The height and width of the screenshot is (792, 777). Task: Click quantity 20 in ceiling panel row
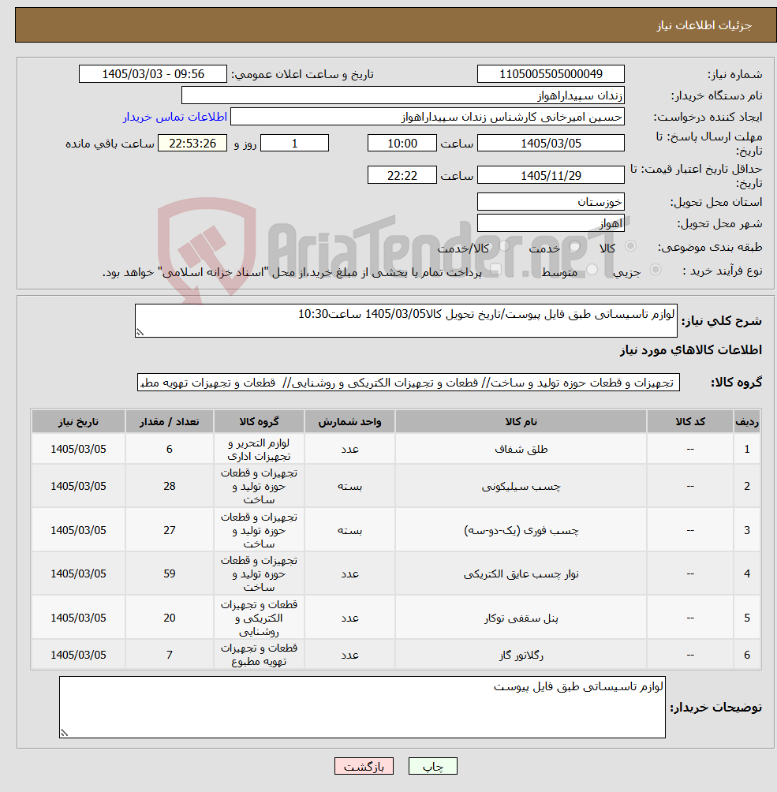(170, 618)
